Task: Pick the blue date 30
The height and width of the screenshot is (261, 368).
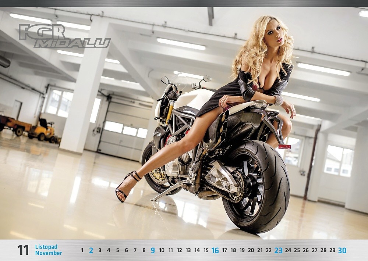Action: click(x=342, y=250)
